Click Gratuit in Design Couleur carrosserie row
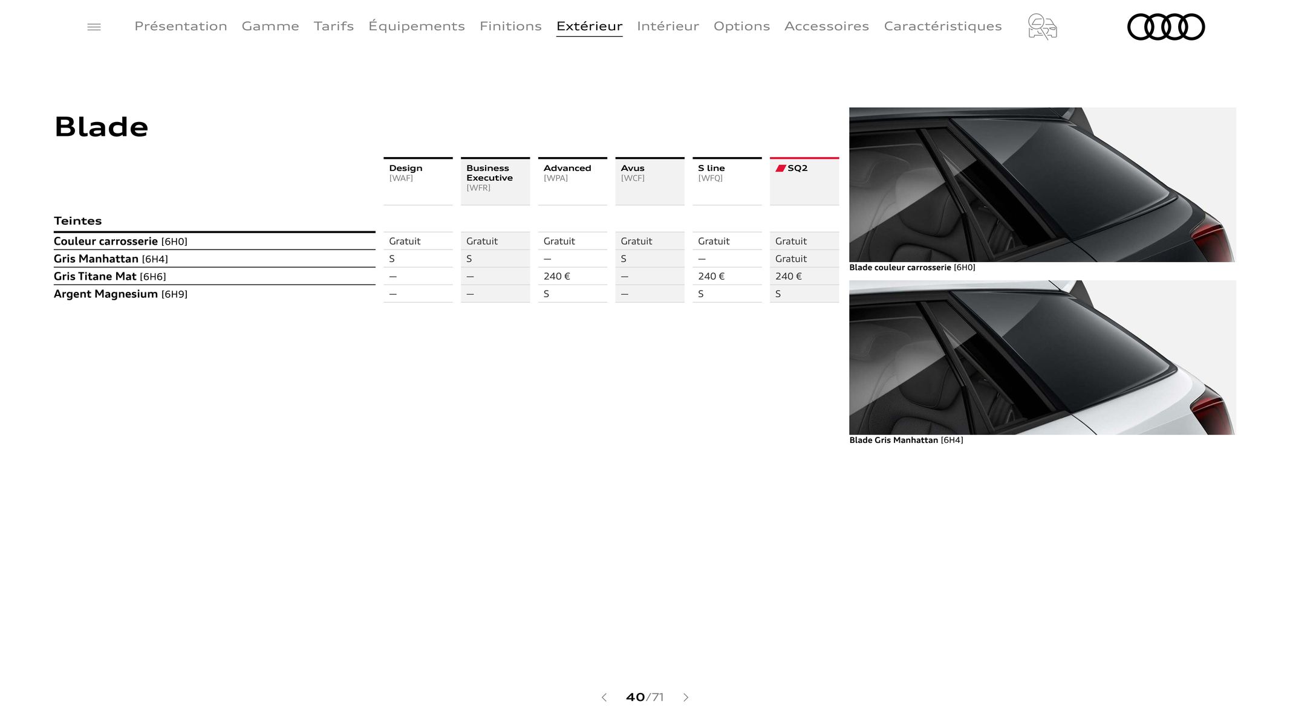Viewport: 1290px width, 725px height. pyautogui.click(x=405, y=241)
